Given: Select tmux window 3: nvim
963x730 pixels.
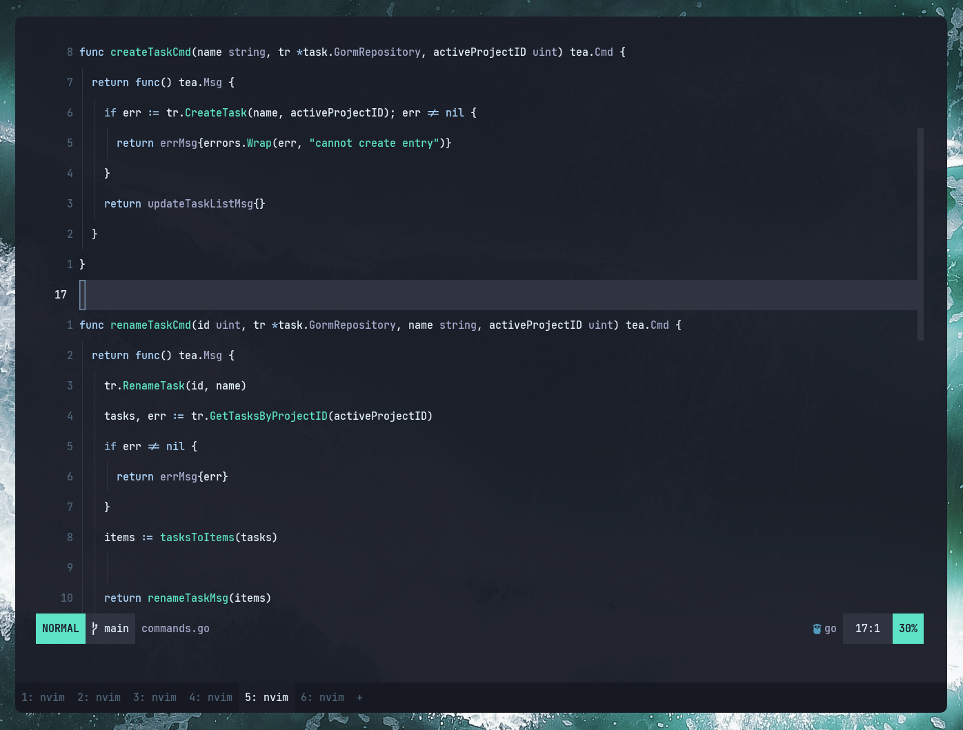Looking at the screenshot, I should pyautogui.click(x=155, y=698).
